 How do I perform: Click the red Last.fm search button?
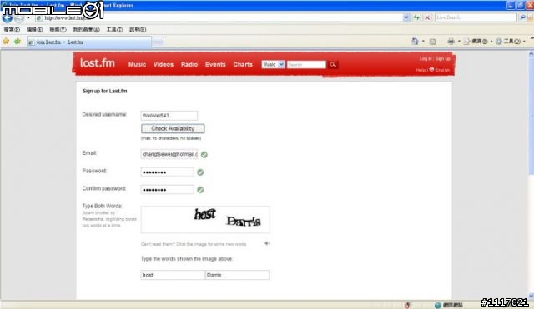click(x=333, y=64)
